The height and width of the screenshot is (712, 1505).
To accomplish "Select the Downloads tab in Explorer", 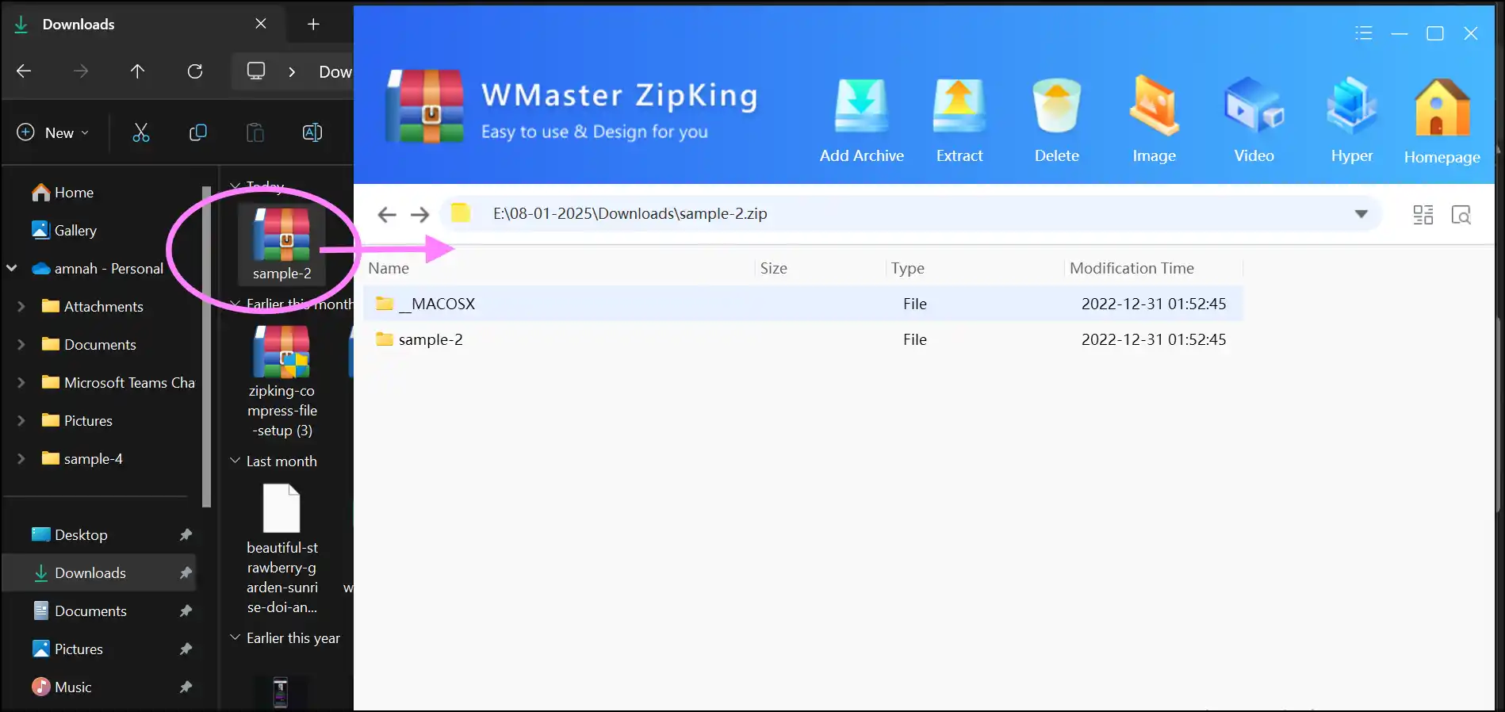I will (143, 25).
